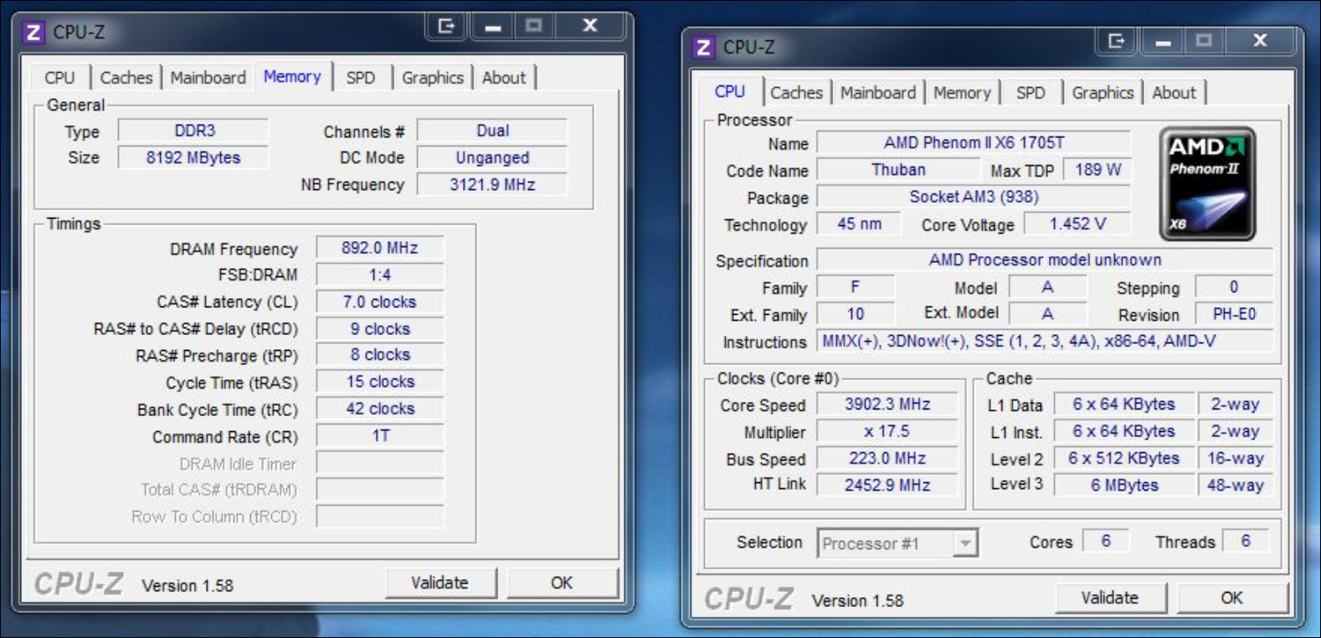The height and width of the screenshot is (638, 1321).
Task: Select the Bus Speed value 223.0 MHz
Action: 887,458
